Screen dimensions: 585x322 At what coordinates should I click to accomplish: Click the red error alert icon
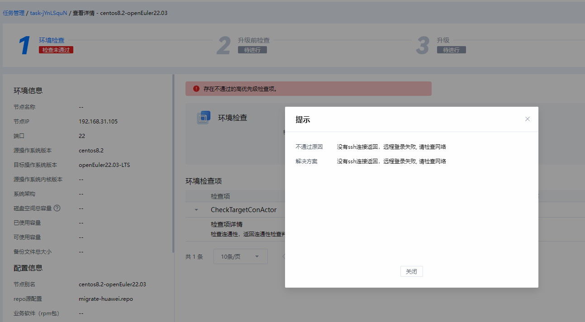[x=196, y=89]
